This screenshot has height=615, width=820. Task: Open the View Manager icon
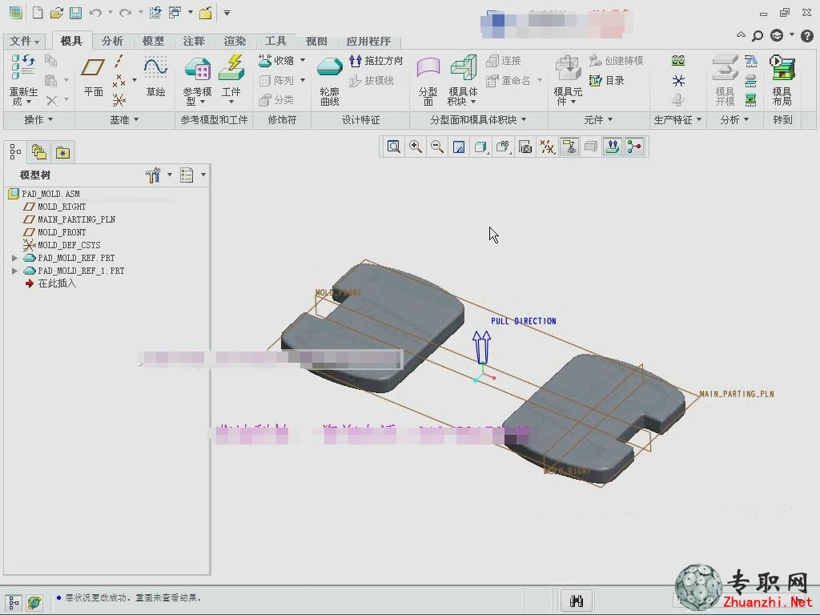click(525, 147)
